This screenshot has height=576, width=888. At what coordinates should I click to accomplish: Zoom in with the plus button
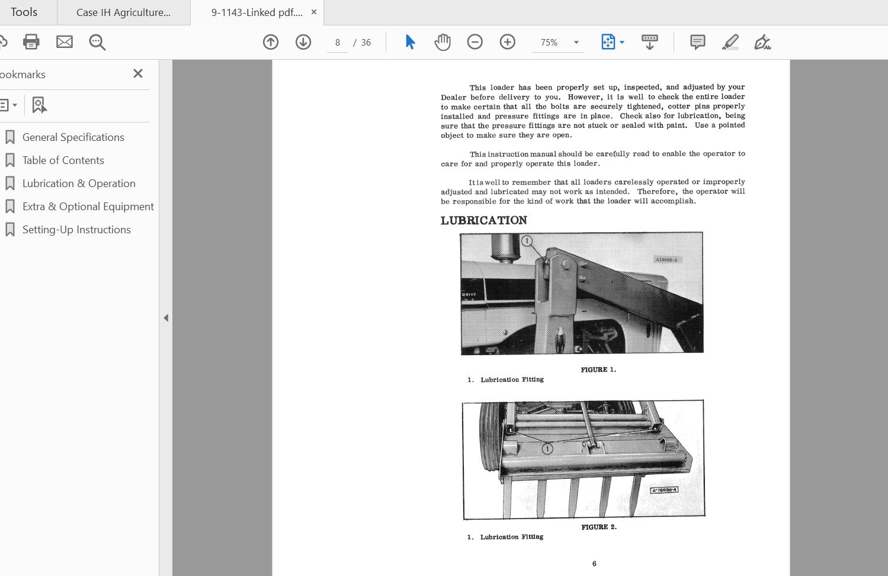(x=508, y=42)
